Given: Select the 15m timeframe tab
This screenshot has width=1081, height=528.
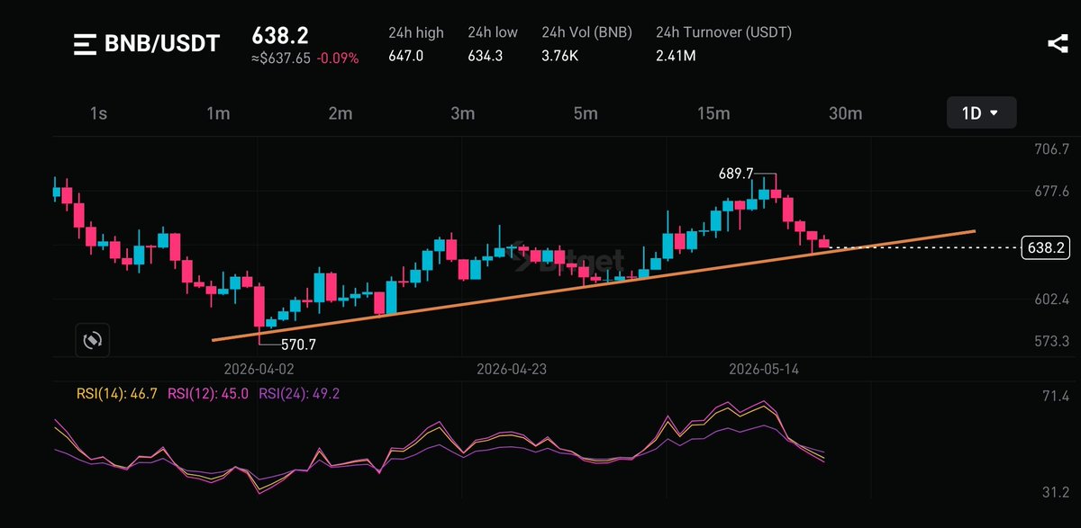Looking at the screenshot, I should coord(713,113).
